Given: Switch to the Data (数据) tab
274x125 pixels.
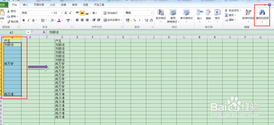Looking at the screenshot, I should [x=64, y=5].
